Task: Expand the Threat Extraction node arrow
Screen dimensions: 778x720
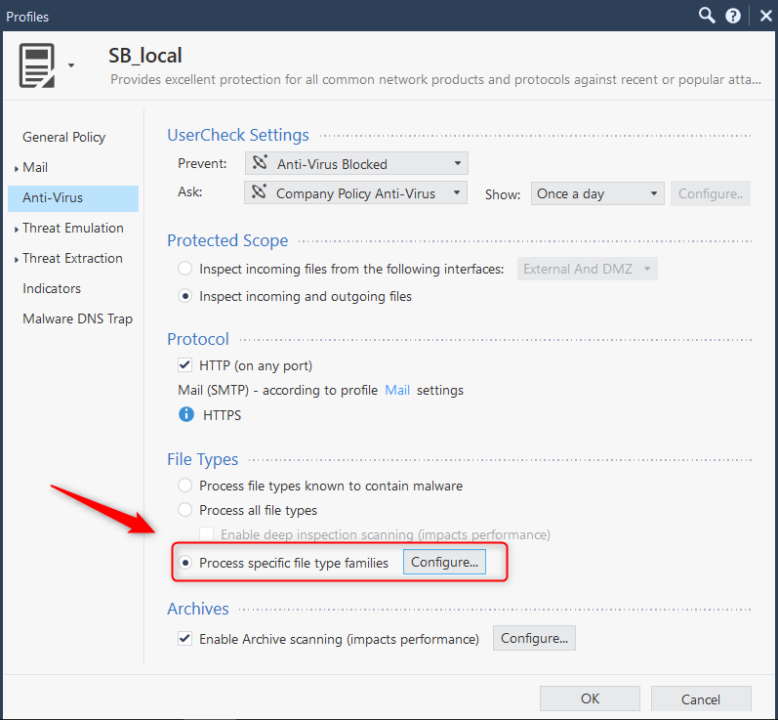Action: [x=17, y=260]
